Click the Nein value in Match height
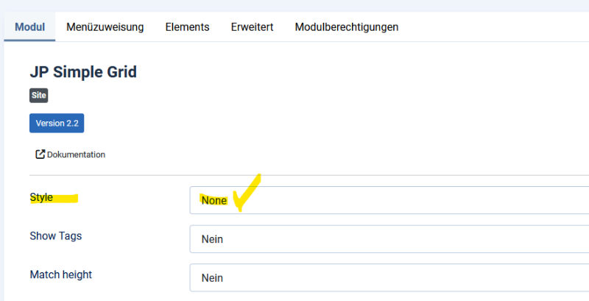This screenshot has height=301, width=589. click(212, 277)
